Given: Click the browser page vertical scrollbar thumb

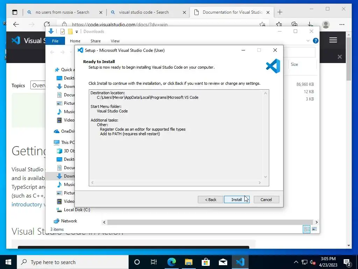Looking at the screenshot, I should click(x=349, y=58).
